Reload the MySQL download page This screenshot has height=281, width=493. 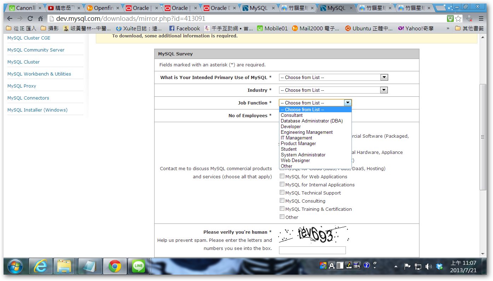(30, 19)
